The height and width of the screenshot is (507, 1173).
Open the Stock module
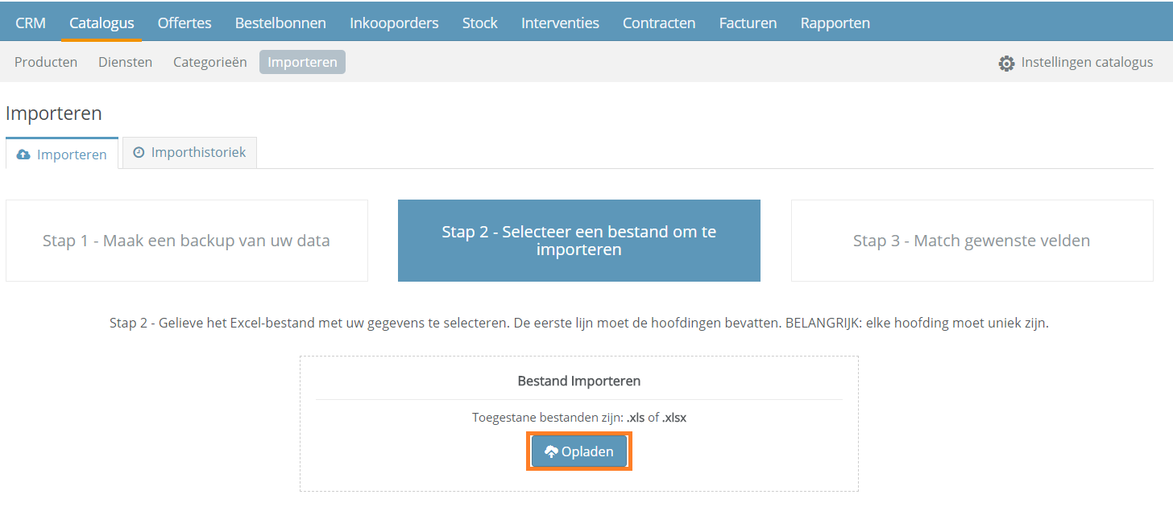click(x=480, y=23)
